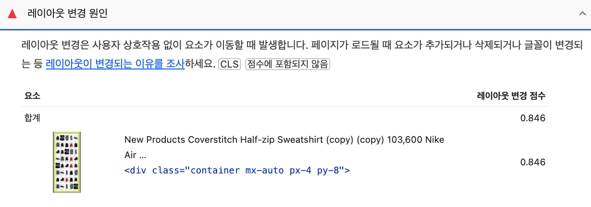Screen dimensions: 591x207
Task: Open the page element screenshot thumbnail
Action: point(66,162)
